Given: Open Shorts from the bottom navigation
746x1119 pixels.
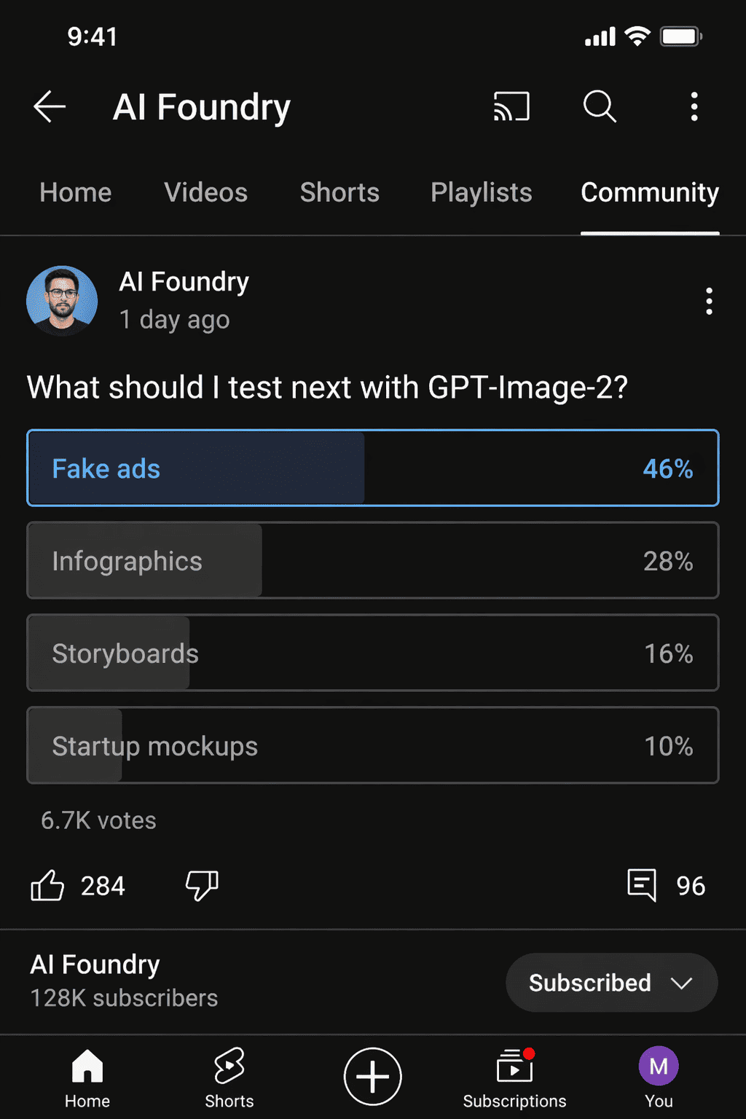Looking at the screenshot, I should point(229,1077).
